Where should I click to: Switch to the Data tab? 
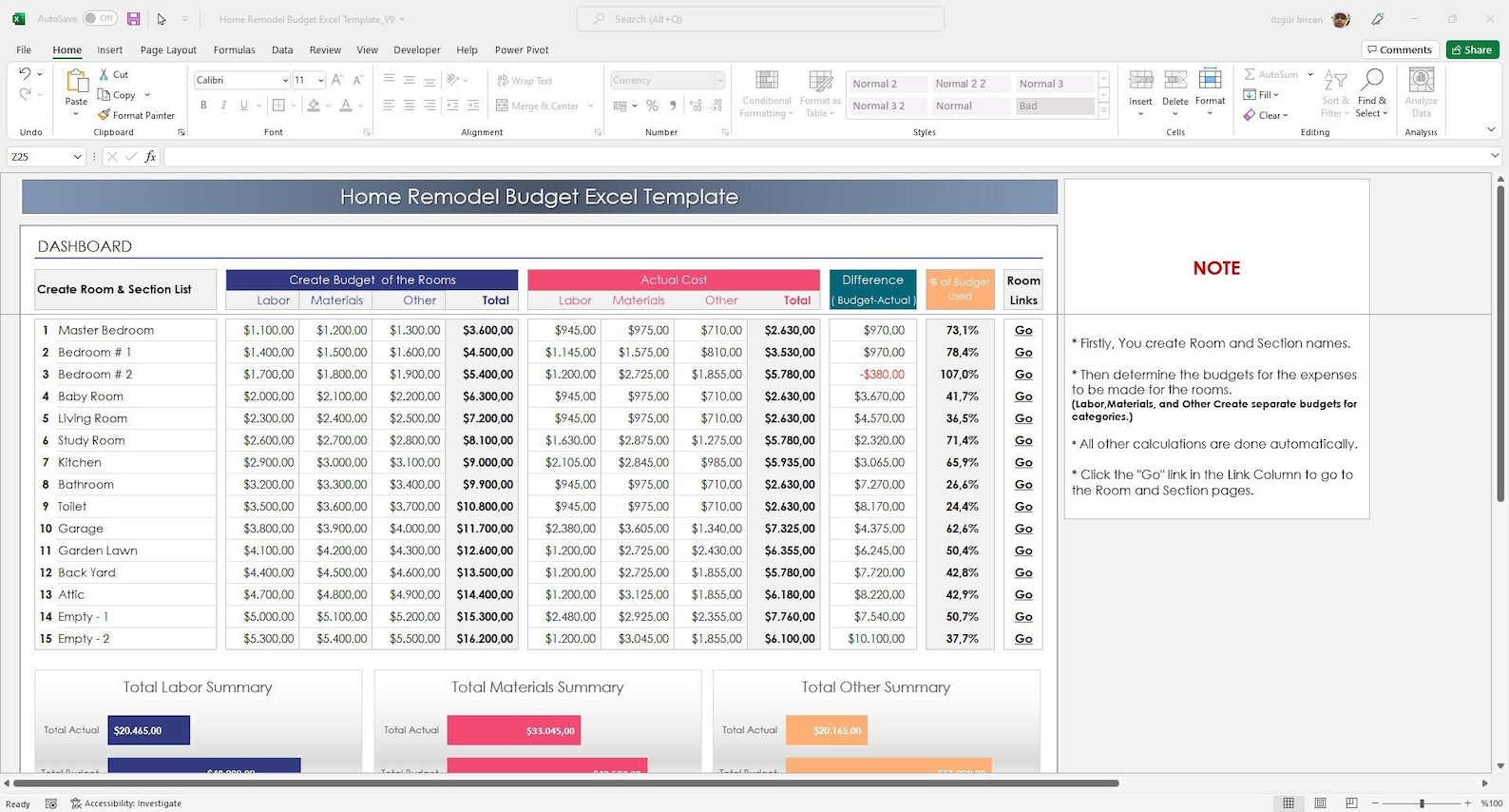[282, 49]
